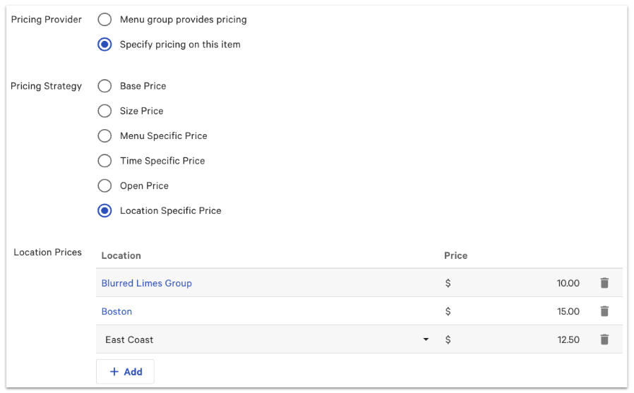Select Menu group provides pricing option
634x393 pixels.
pos(104,20)
